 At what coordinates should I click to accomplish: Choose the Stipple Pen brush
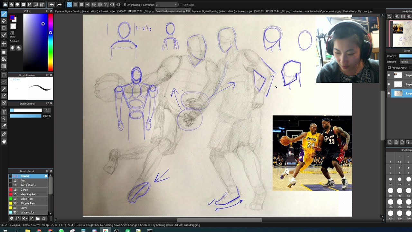point(28,203)
